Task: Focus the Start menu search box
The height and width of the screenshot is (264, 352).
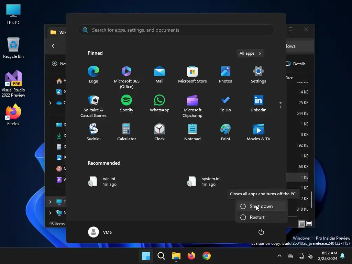Action: (176, 30)
